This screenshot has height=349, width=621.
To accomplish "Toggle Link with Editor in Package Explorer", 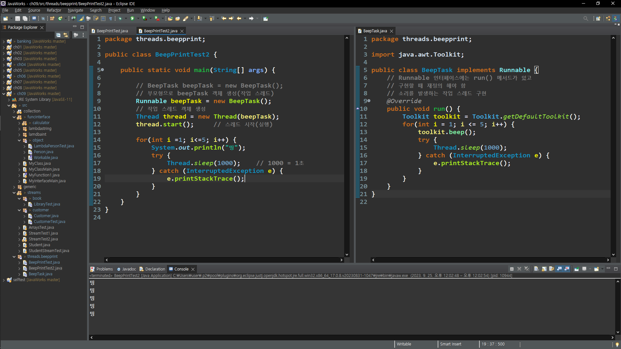I will 66,35.
